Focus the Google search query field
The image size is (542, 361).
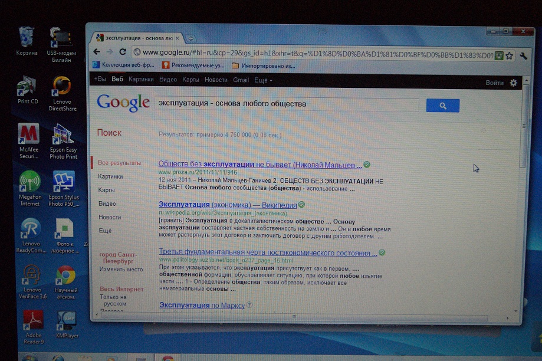coord(287,104)
